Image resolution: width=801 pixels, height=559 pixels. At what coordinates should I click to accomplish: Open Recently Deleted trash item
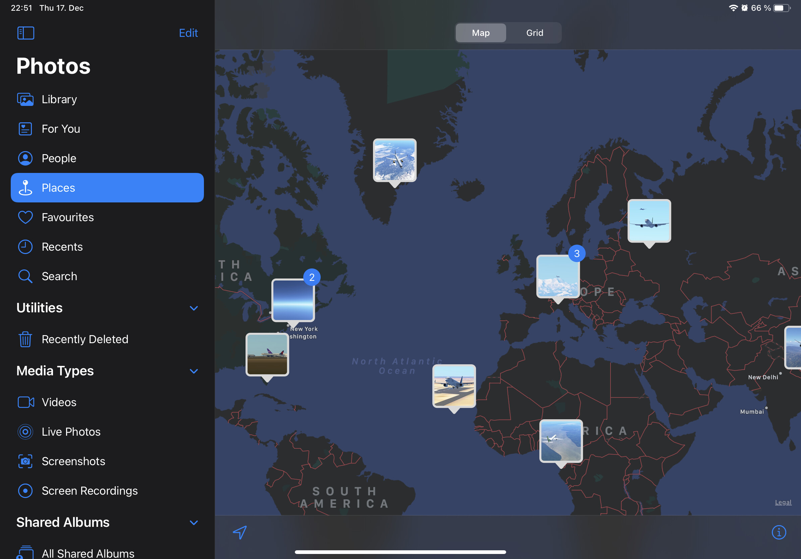point(85,339)
